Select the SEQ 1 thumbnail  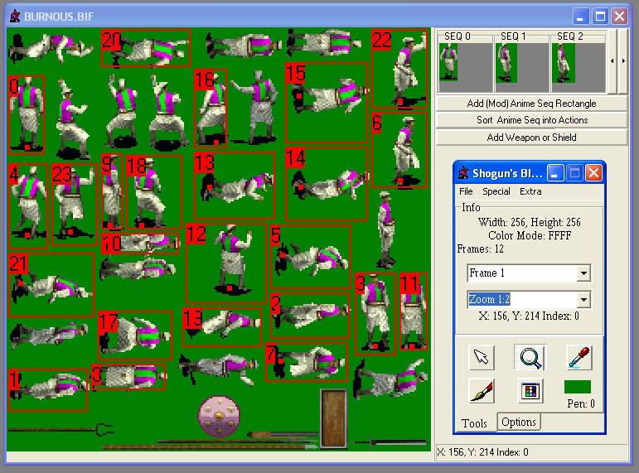pos(521,67)
